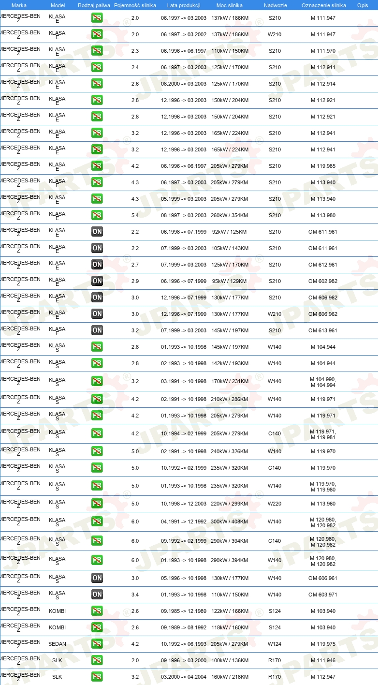Click the diesel icon for OM 612.961
378x685 pixels.
coord(97,265)
